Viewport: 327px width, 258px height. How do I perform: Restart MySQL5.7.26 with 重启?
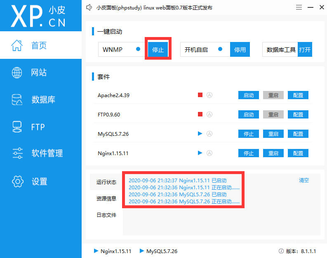273,134
